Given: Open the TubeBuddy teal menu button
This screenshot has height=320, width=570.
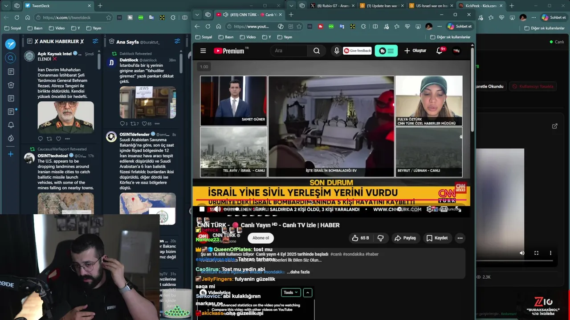Looking at the screenshot, I should [386, 51].
